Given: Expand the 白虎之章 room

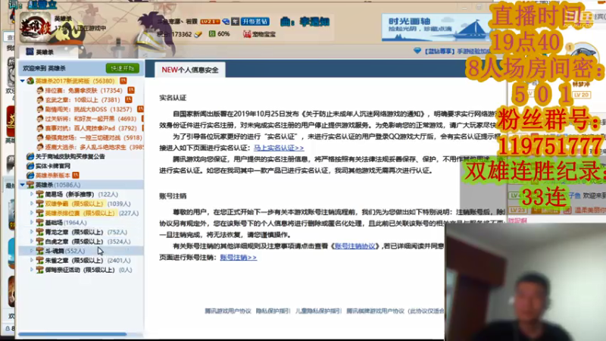Looking at the screenshot, I should pos(32,241).
